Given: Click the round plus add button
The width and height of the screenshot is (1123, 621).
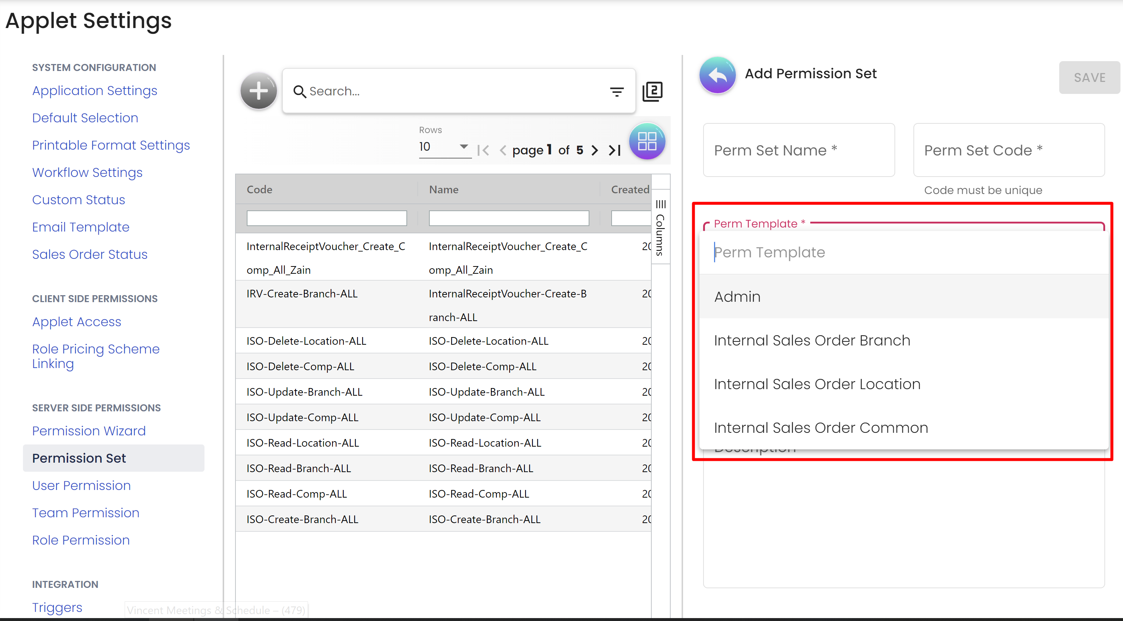Looking at the screenshot, I should [258, 91].
